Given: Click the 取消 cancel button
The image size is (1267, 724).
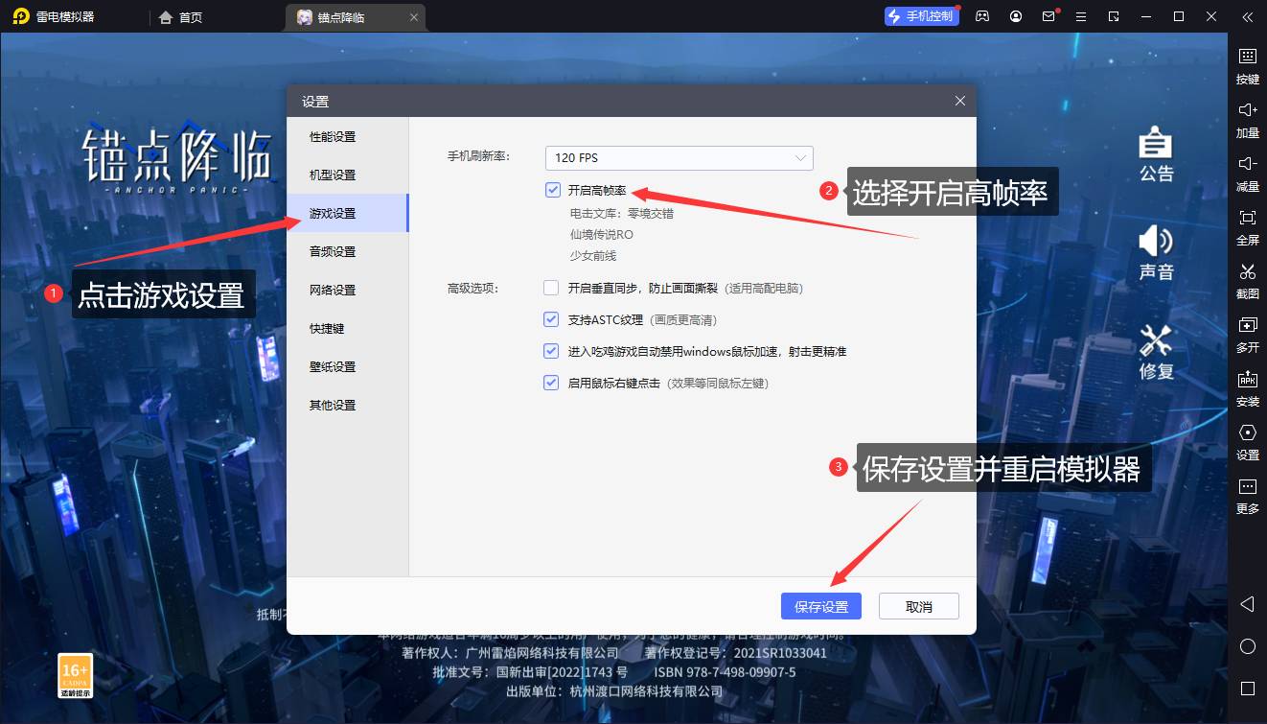Looking at the screenshot, I should (918, 607).
